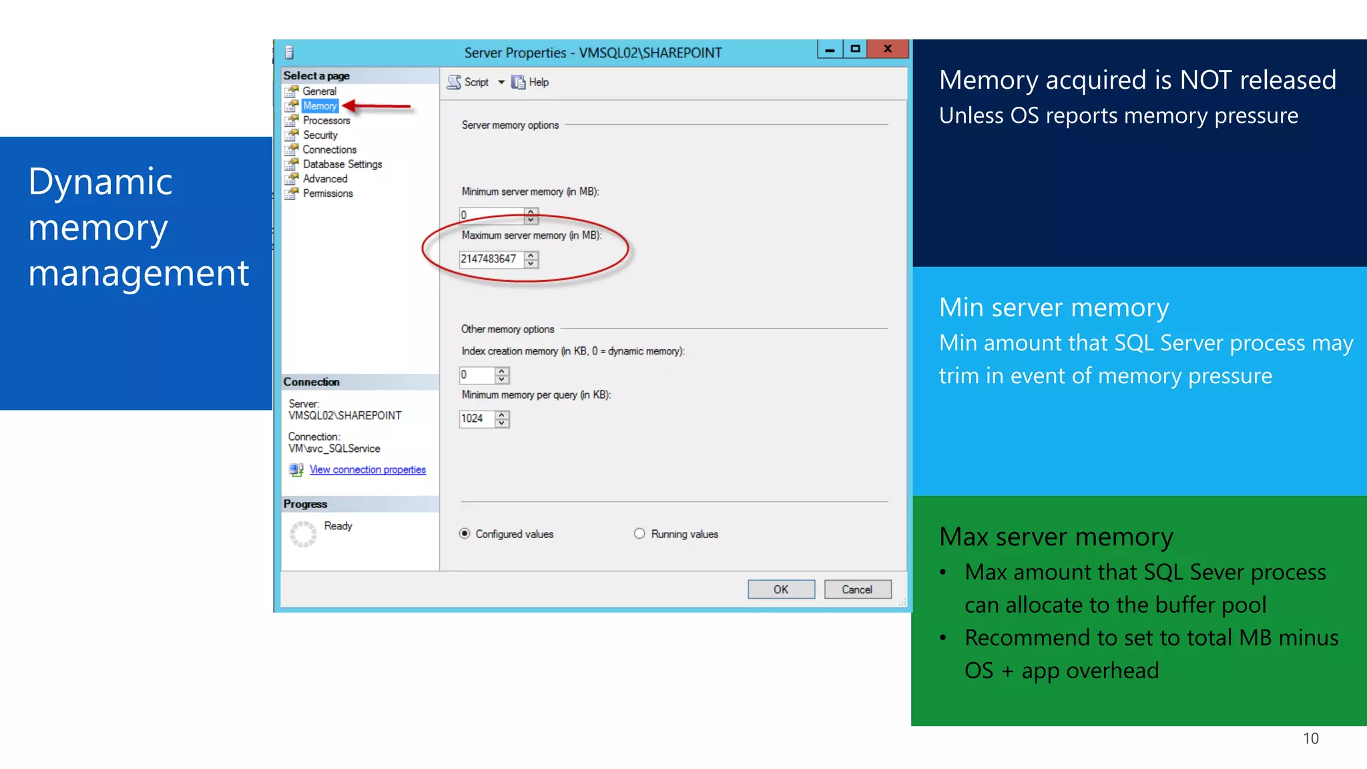Open the Security page

[x=320, y=135]
